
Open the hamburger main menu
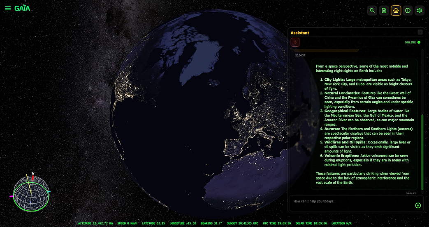coord(8,8)
